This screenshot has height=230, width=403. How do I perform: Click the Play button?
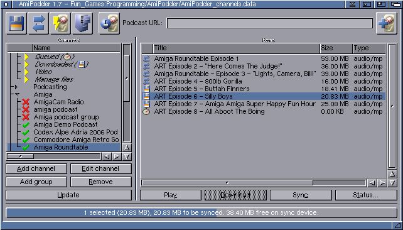[x=171, y=195]
